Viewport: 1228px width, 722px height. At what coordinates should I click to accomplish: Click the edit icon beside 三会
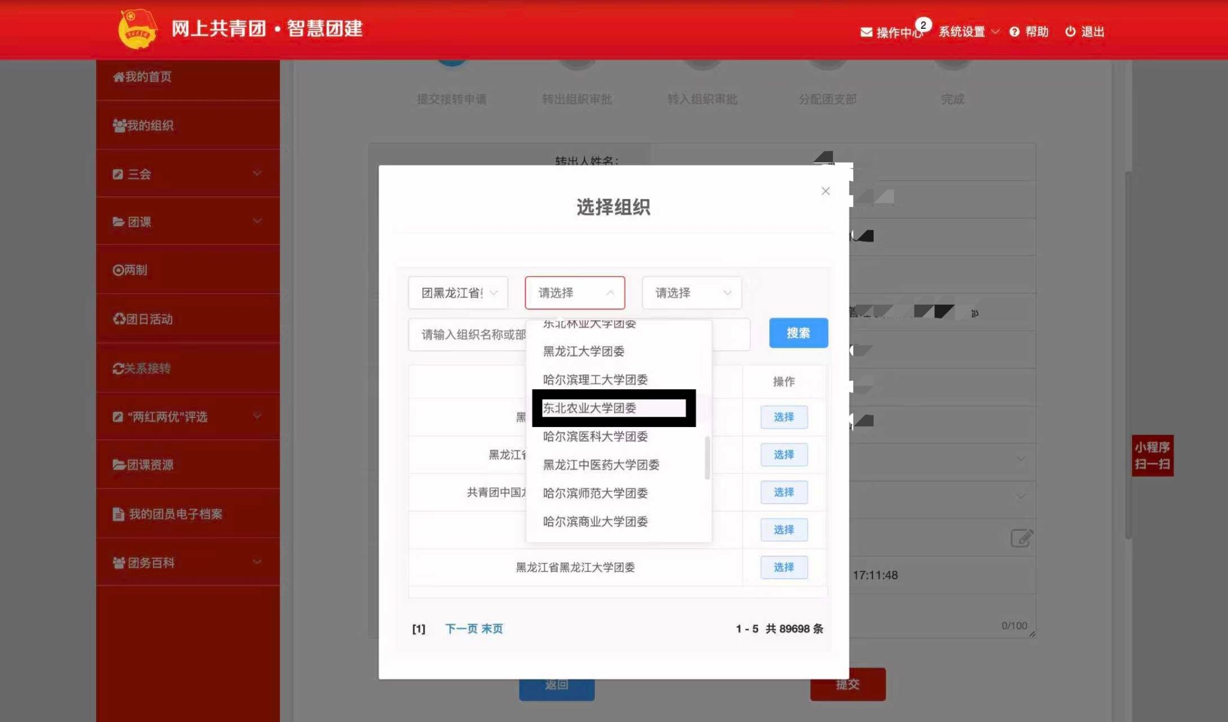pos(118,174)
